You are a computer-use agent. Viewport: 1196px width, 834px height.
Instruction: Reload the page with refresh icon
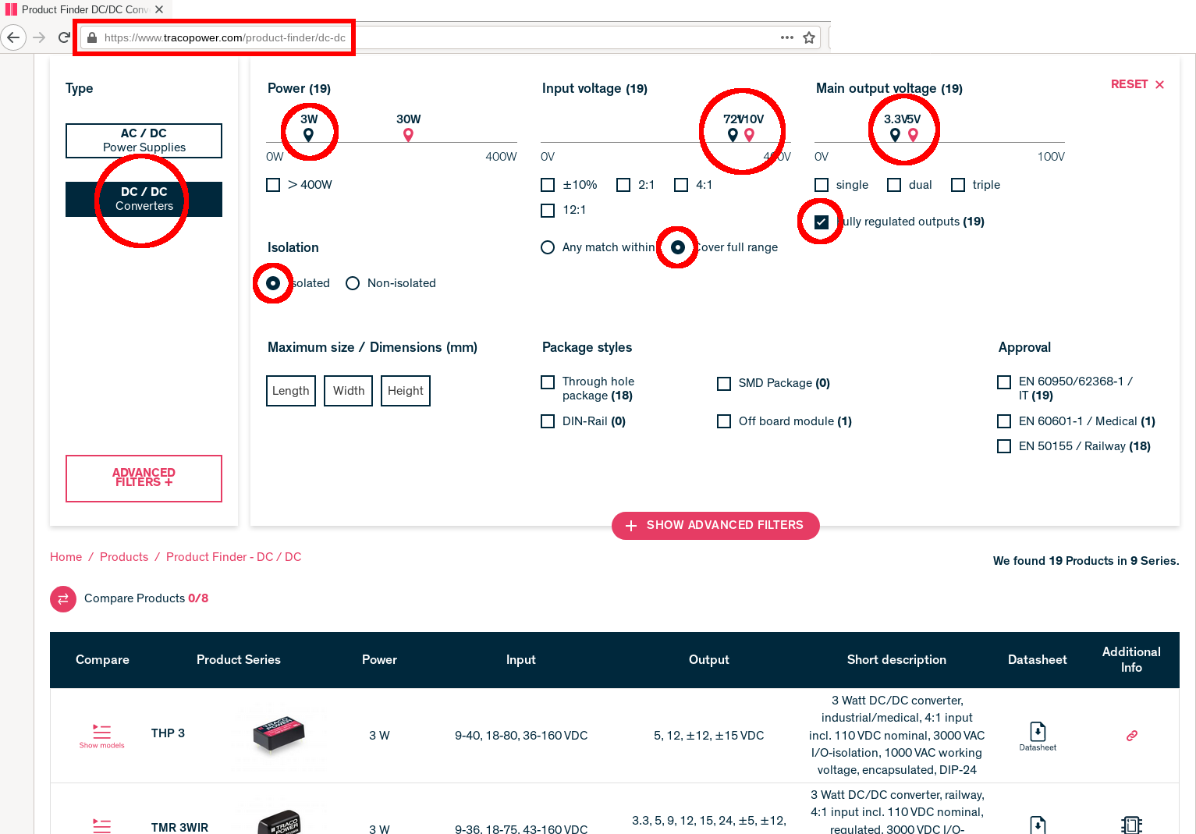pyautogui.click(x=64, y=37)
